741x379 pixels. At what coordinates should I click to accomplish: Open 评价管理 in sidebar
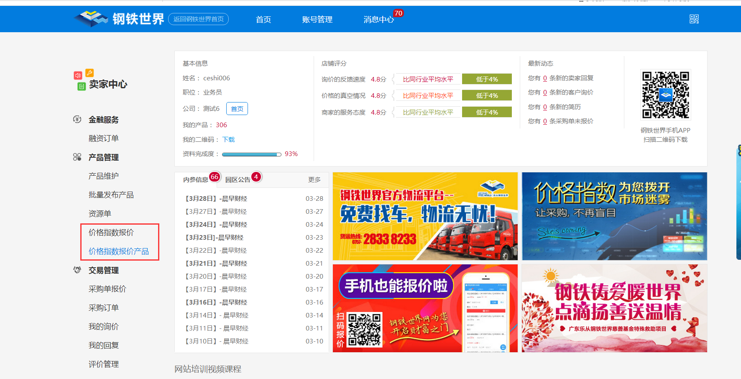tap(104, 364)
